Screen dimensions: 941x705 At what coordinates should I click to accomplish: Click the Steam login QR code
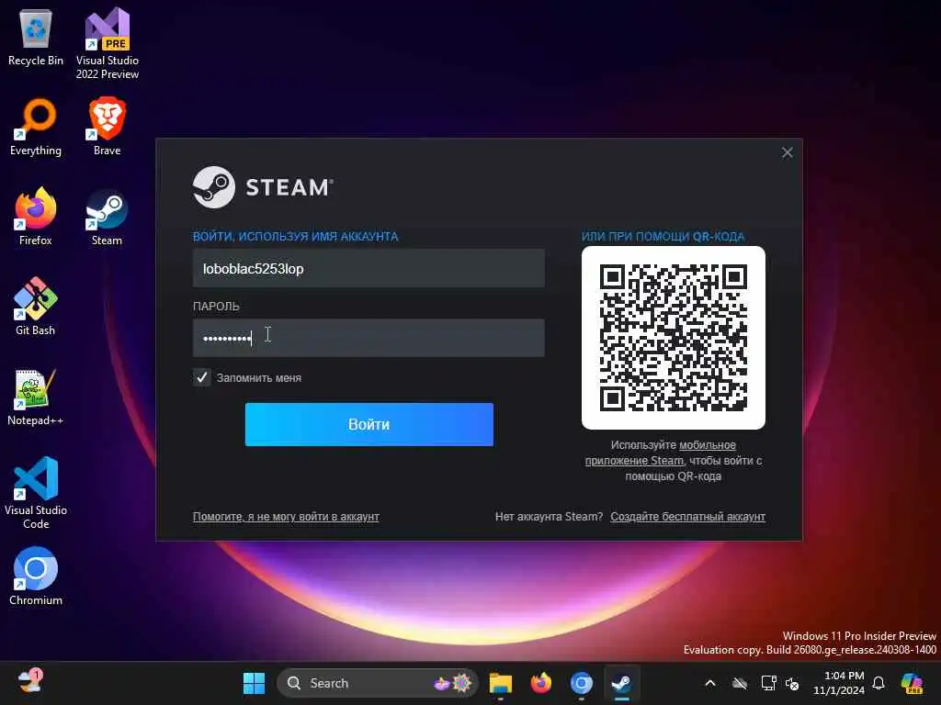(x=673, y=338)
